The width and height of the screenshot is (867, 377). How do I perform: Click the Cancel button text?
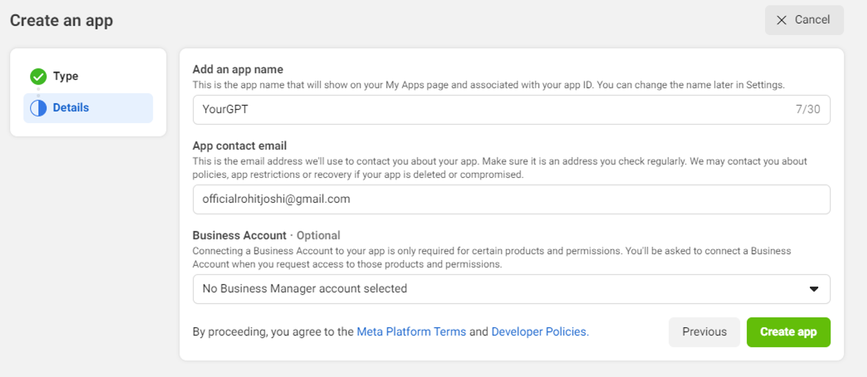812,20
